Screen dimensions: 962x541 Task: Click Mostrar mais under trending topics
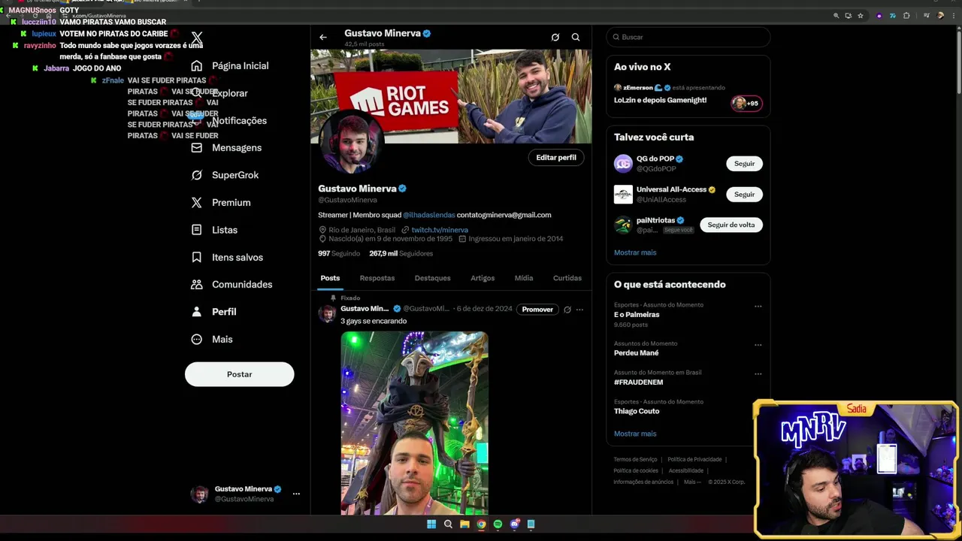635,434
